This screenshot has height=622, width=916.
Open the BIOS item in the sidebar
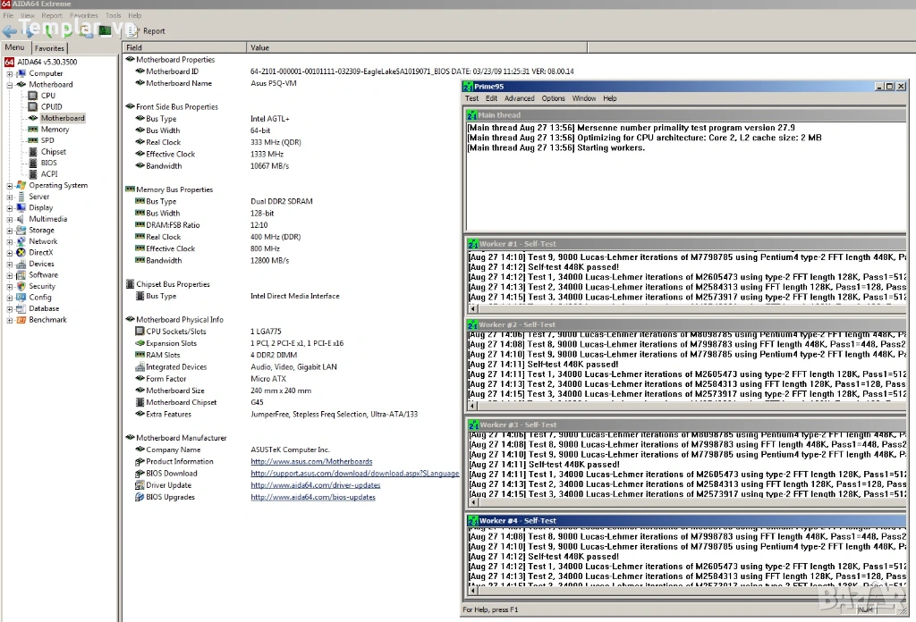point(48,163)
